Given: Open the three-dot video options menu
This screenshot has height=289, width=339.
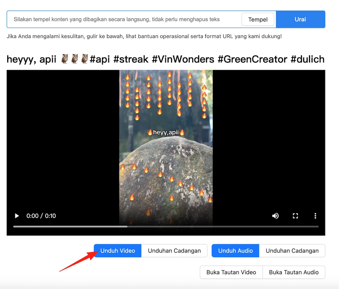Looking at the screenshot, I should pyautogui.click(x=315, y=216).
